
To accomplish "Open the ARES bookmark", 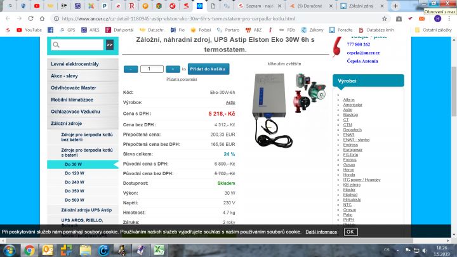I will [x=90, y=30].
